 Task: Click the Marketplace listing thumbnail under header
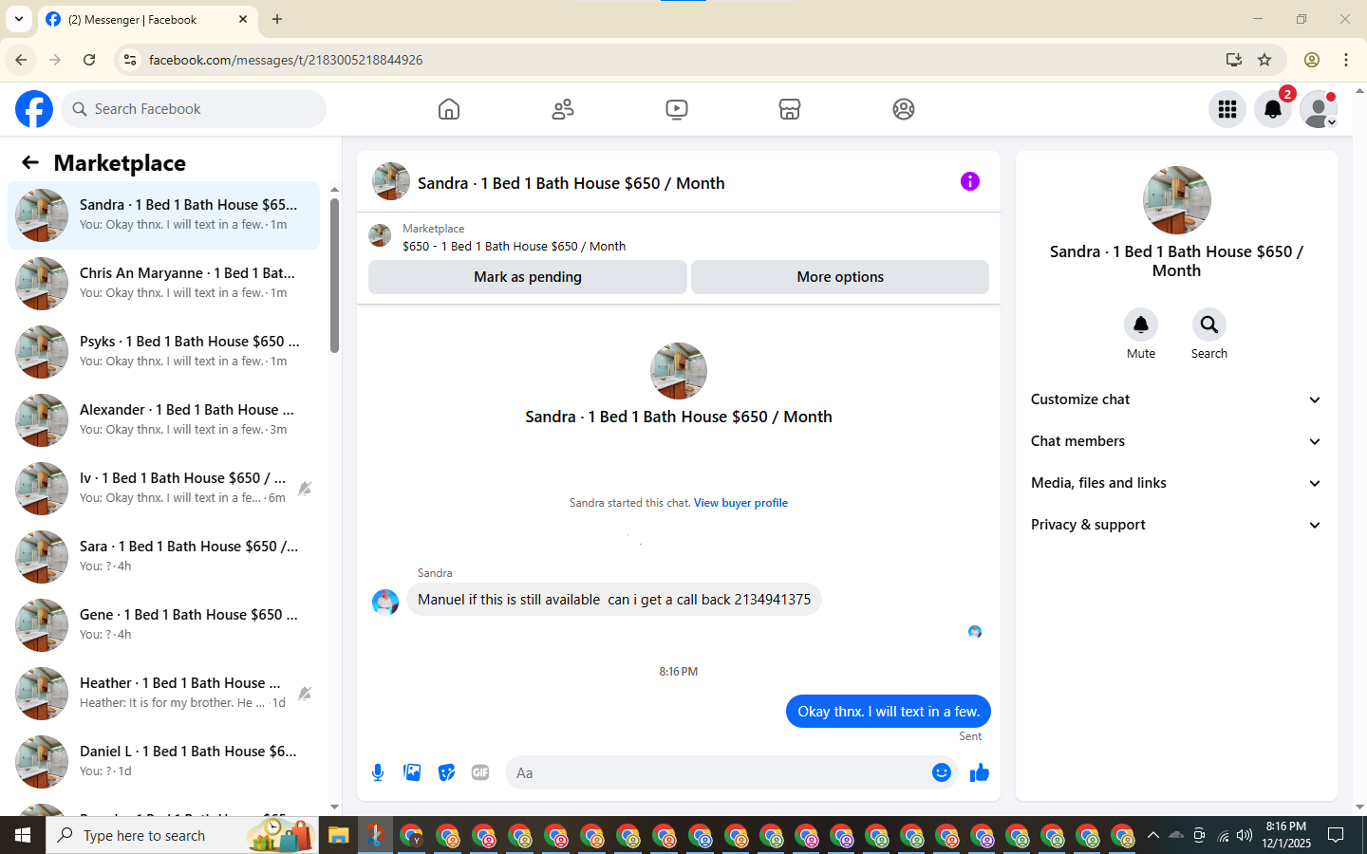tap(380, 235)
